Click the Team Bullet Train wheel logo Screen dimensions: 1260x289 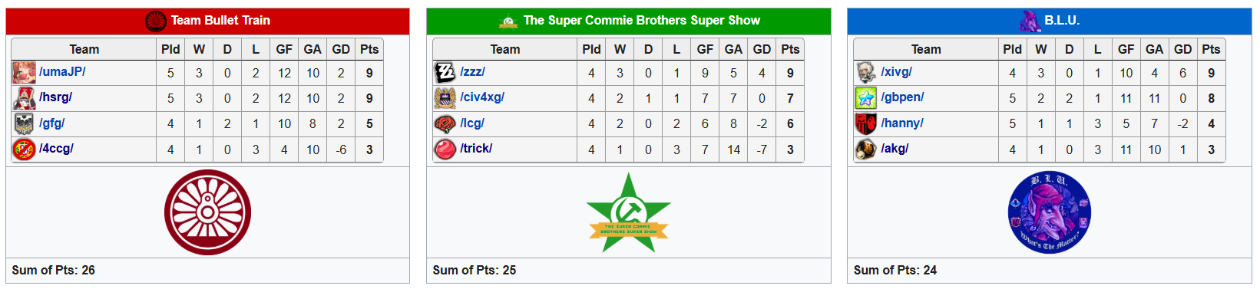pos(207,212)
